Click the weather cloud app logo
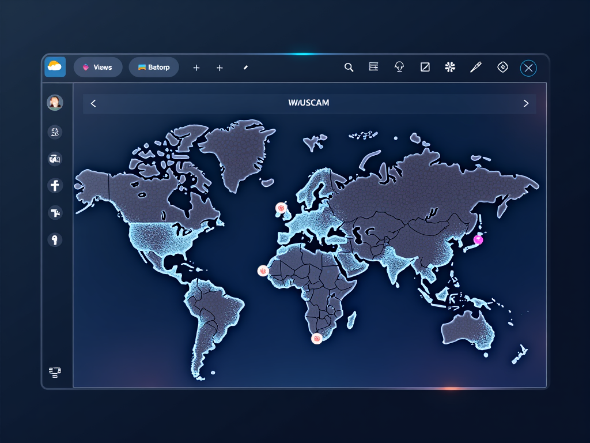The image size is (590, 443). [x=55, y=67]
